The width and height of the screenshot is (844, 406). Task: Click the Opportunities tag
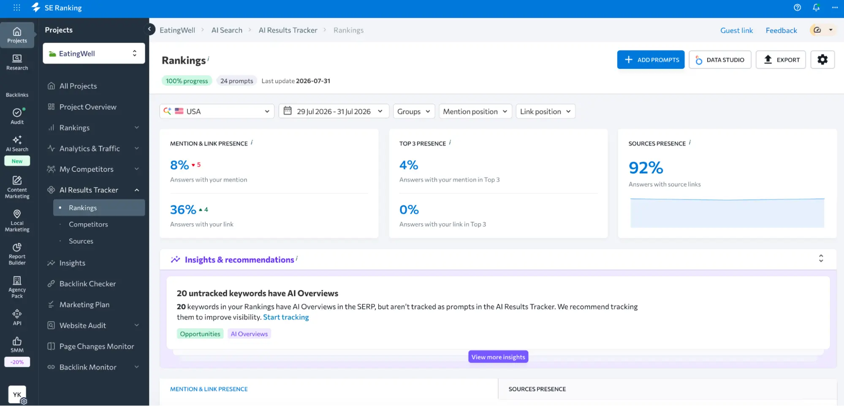click(x=200, y=334)
